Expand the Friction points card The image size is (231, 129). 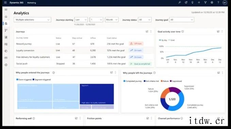(x=147, y=118)
